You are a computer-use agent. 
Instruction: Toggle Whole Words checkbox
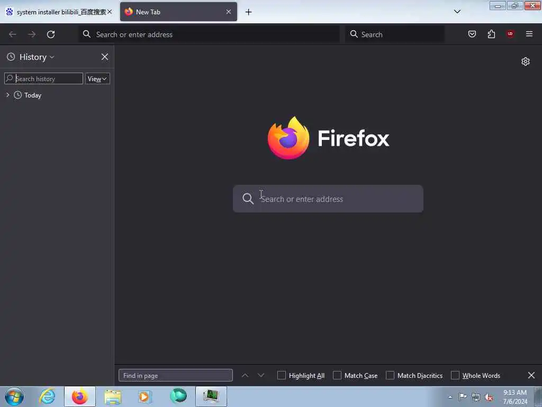pyautogui.click(x=455, y=376)
